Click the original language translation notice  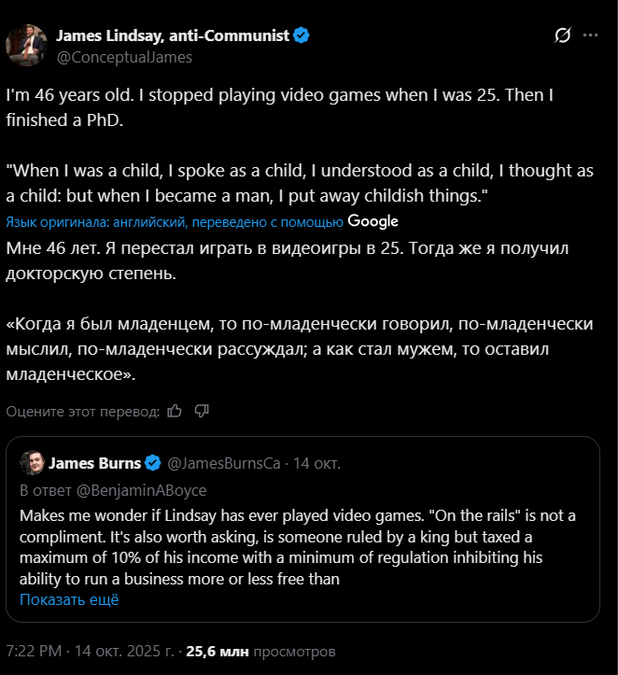175,222
